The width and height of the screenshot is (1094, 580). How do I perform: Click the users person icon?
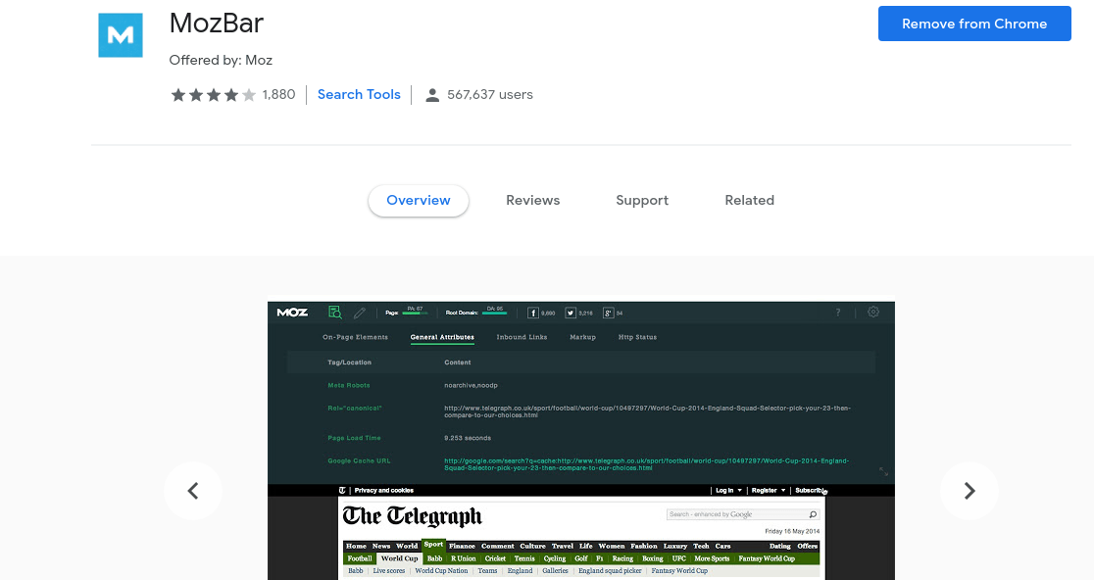point(432,95)
